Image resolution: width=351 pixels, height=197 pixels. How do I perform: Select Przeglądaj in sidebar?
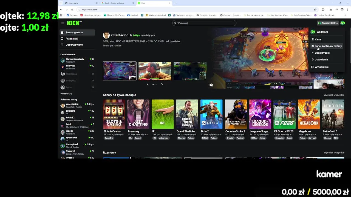click(x=77, y=39)
